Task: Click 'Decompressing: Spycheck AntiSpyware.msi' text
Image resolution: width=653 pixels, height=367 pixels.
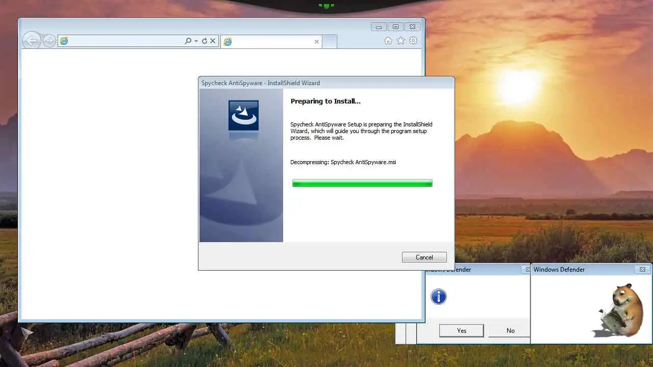Action: pyautogui.click(x=343, y=162)
